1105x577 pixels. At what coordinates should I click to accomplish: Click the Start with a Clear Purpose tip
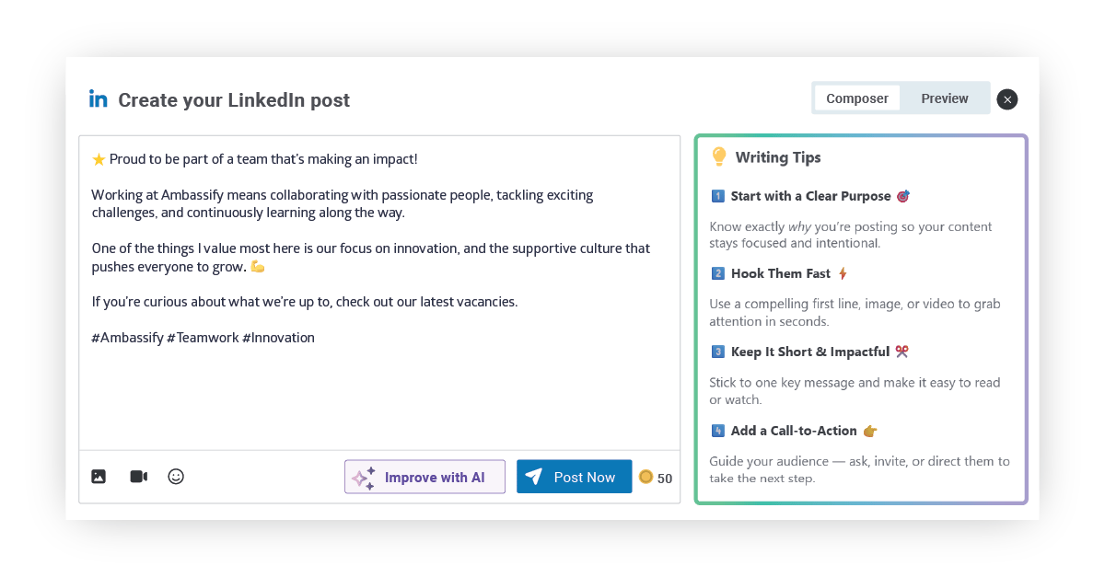click(811, 196)
